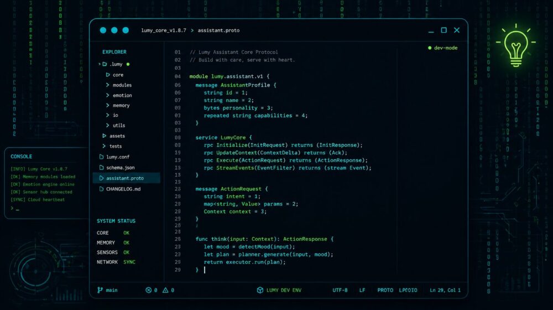Image resolution: width=553 pixels, height=310 pixels.
Task: Click UTF-8 encoding in status bar
Action: (x=340, y=290)
